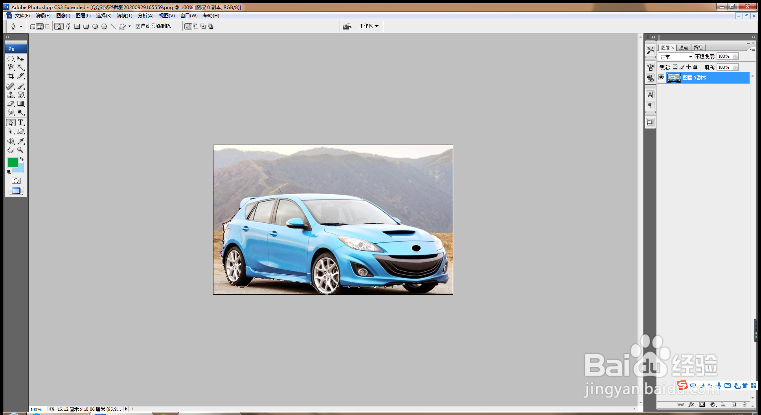Image resolution: width=761 pixels, height=415 pixels.
Task: Select the Healing Brush tool
Action: pyautogui.click(x=11, y=86)
